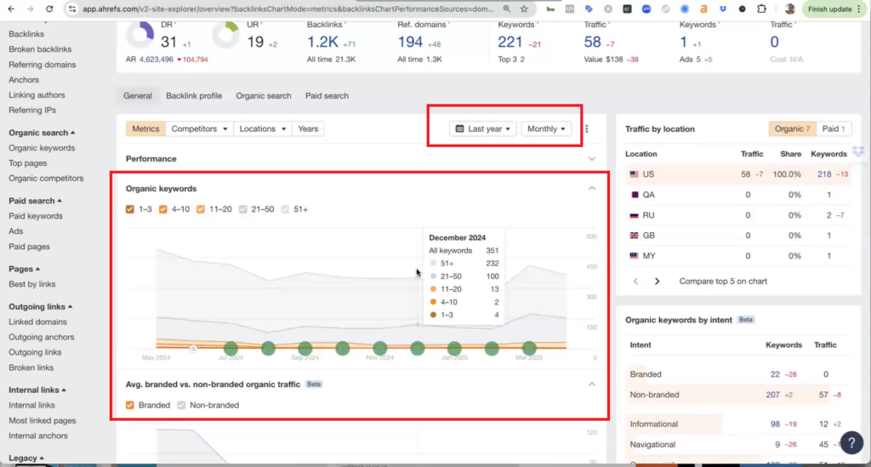Open Paid keywords in sidebar

pos(36,216)
